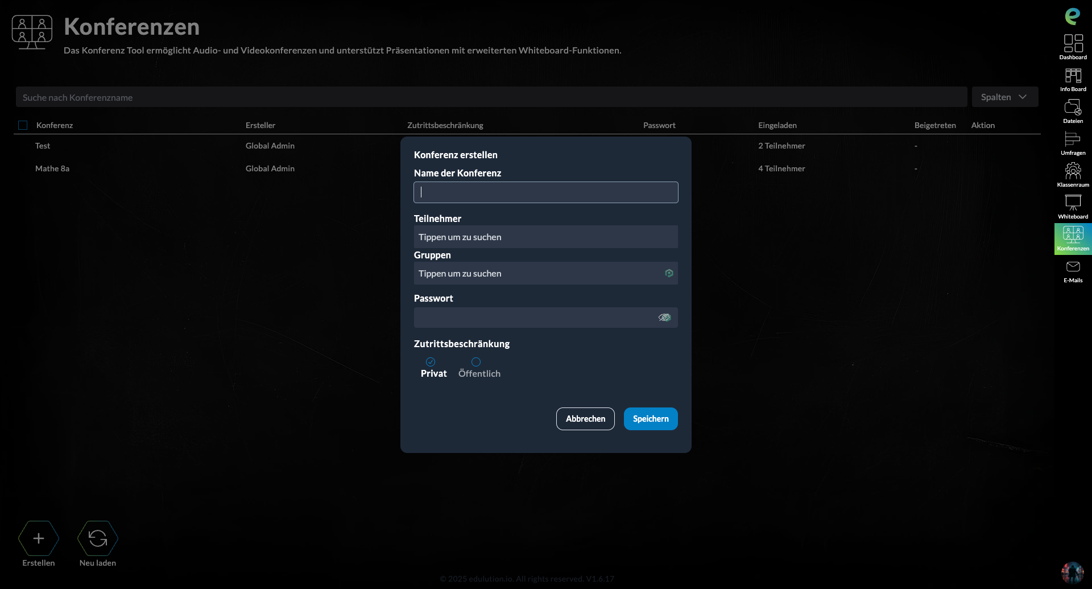
Task: Select the Öffentlich access option
Action: pyautogui.click(x=476, y=362)
